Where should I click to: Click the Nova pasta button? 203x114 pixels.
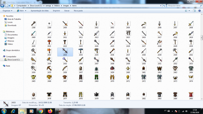(x=78, y=11)
